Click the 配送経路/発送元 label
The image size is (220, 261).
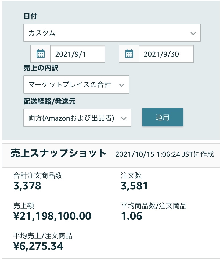click(x=49, y=101)
